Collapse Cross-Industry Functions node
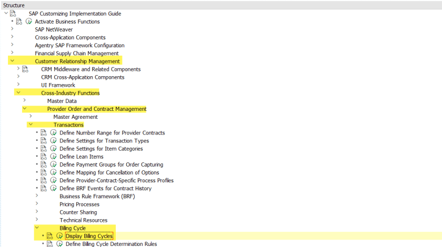442x247 pixels. coord(18,92)
